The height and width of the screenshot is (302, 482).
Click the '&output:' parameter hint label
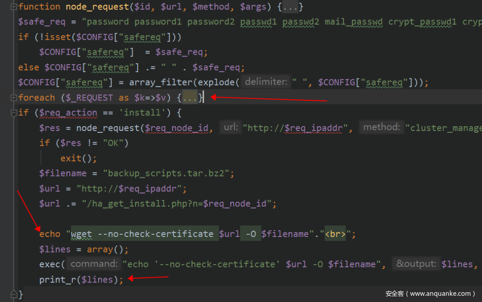pos(416,264)
